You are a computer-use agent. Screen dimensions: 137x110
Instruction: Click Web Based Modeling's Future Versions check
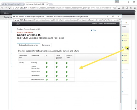click(x=57, y=80)
